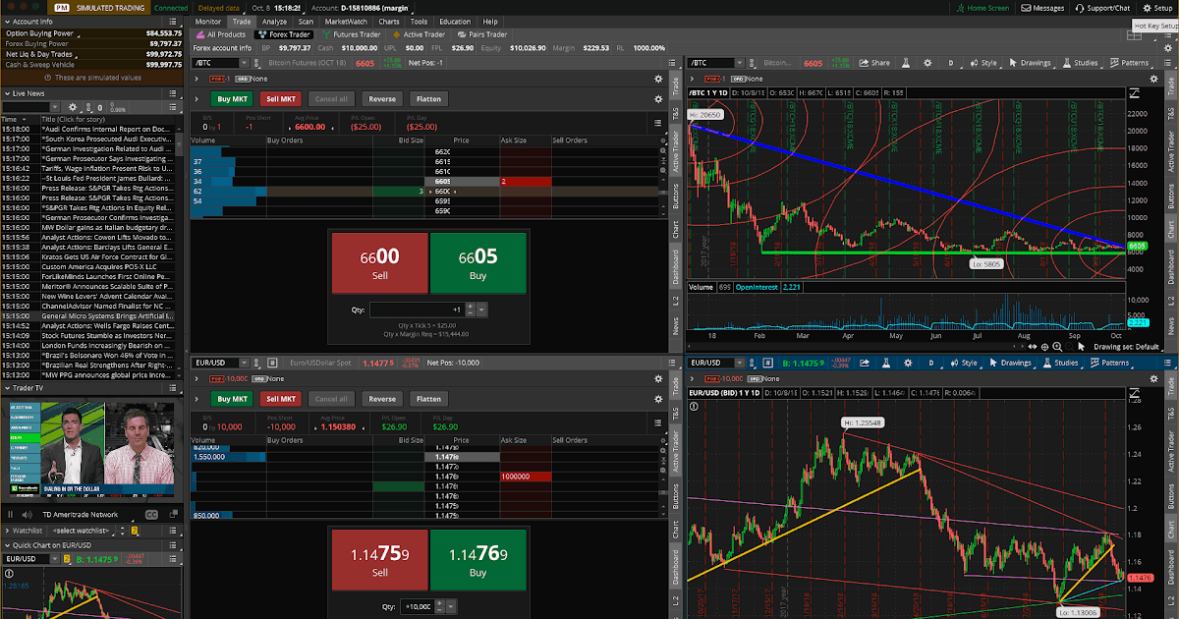This screenshot has height=619, width=1179.
Task: Select All Products subtab
Action: (221, 33)
